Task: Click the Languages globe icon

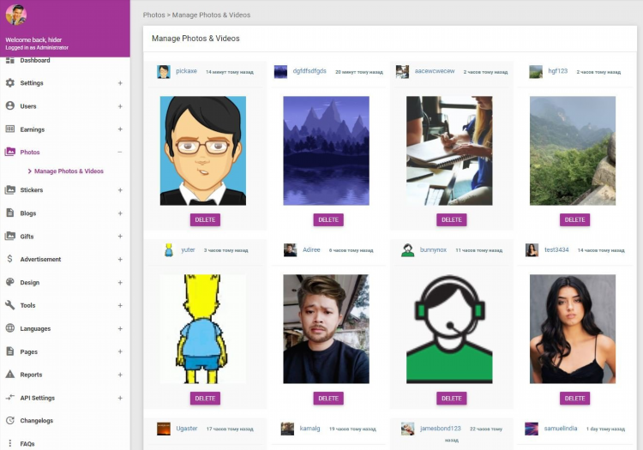Action: coord(9,328)
